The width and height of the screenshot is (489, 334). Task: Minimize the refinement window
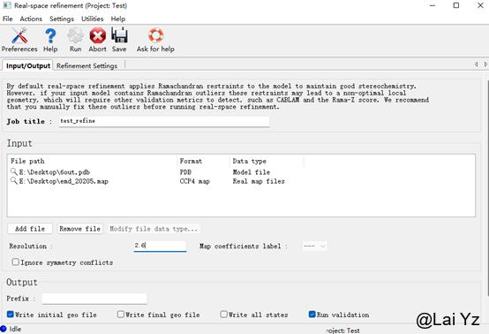(x=433, y=5)
